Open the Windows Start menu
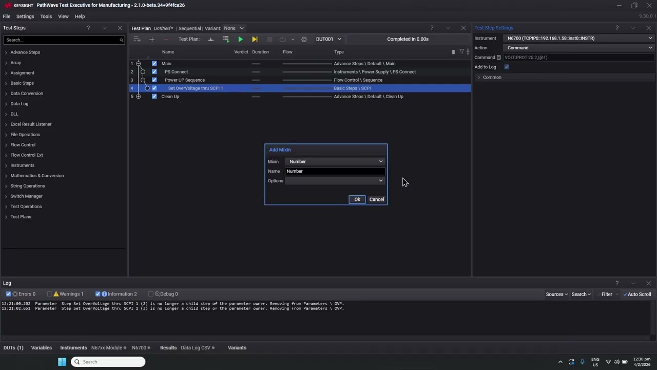The width and height of the screenshot is (657, 370). 62,362
